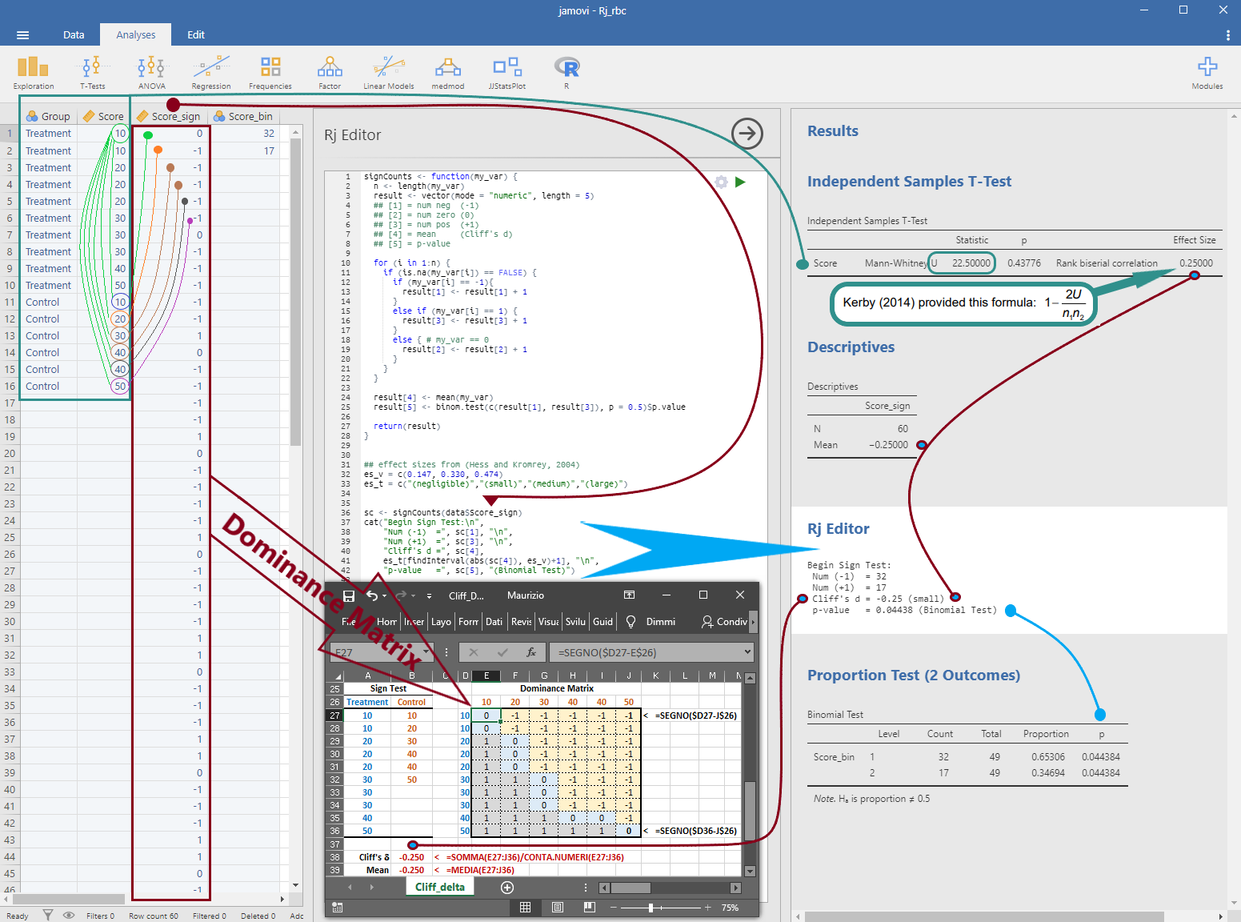Toggle the filters funnel in status bar
1241x922 pixels.
pos(48,916)
